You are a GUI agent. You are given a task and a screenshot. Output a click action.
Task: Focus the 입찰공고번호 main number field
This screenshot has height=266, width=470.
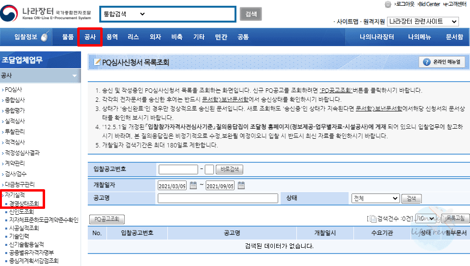click(x=178, y=169)
